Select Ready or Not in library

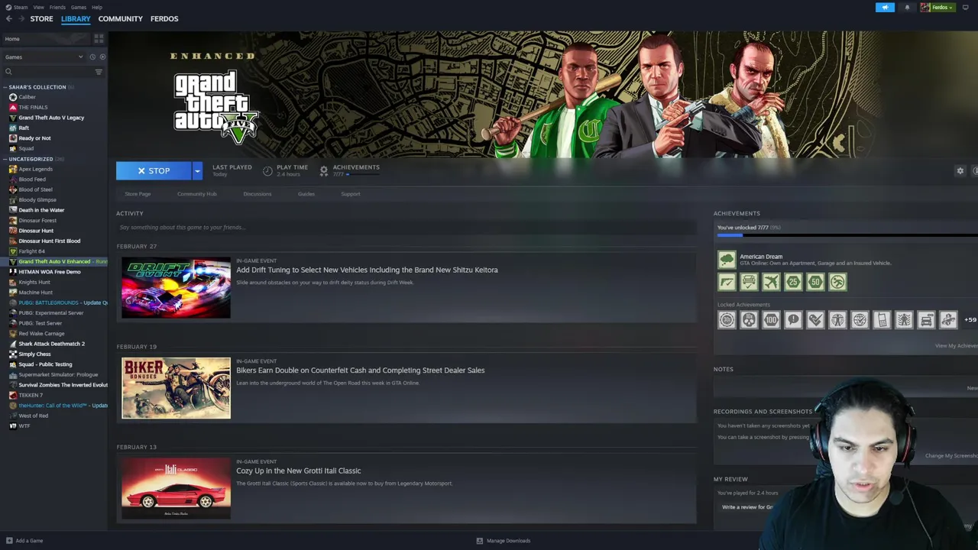(34, 138)
